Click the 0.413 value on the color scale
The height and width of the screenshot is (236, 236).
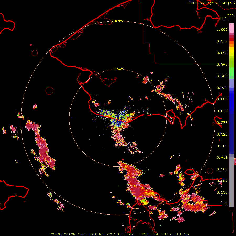click(222, 158)
